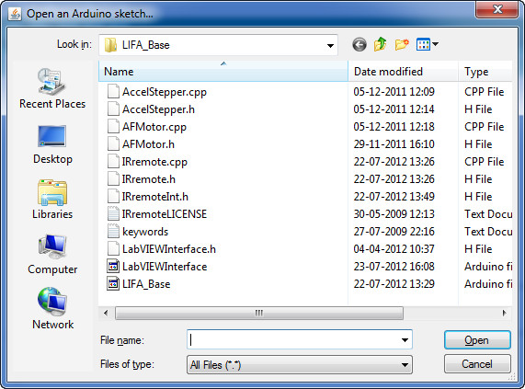Open Computer in sidebar
The image size is (525, 389).
point(52,255)
